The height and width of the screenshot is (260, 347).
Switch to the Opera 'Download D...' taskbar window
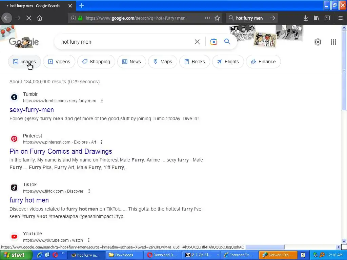point(162,255)
